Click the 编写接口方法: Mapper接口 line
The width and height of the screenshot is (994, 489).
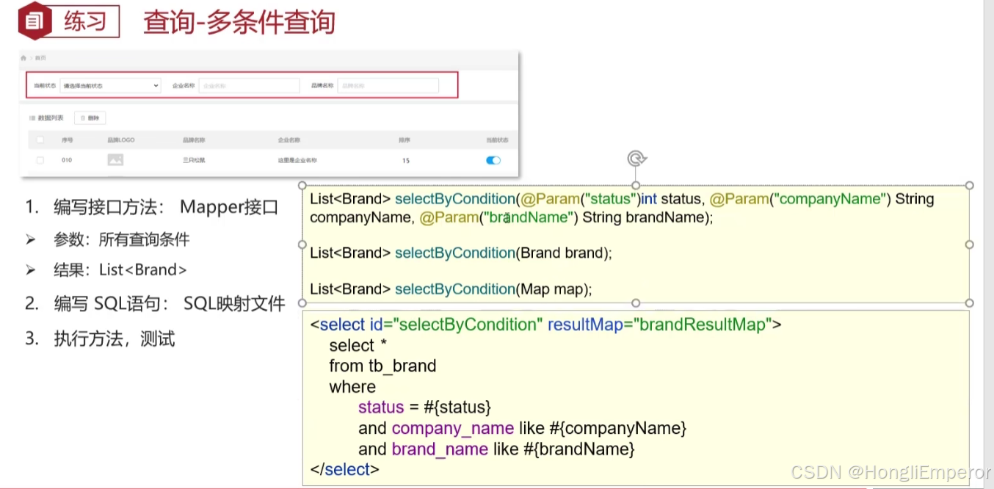pos(152,207)
